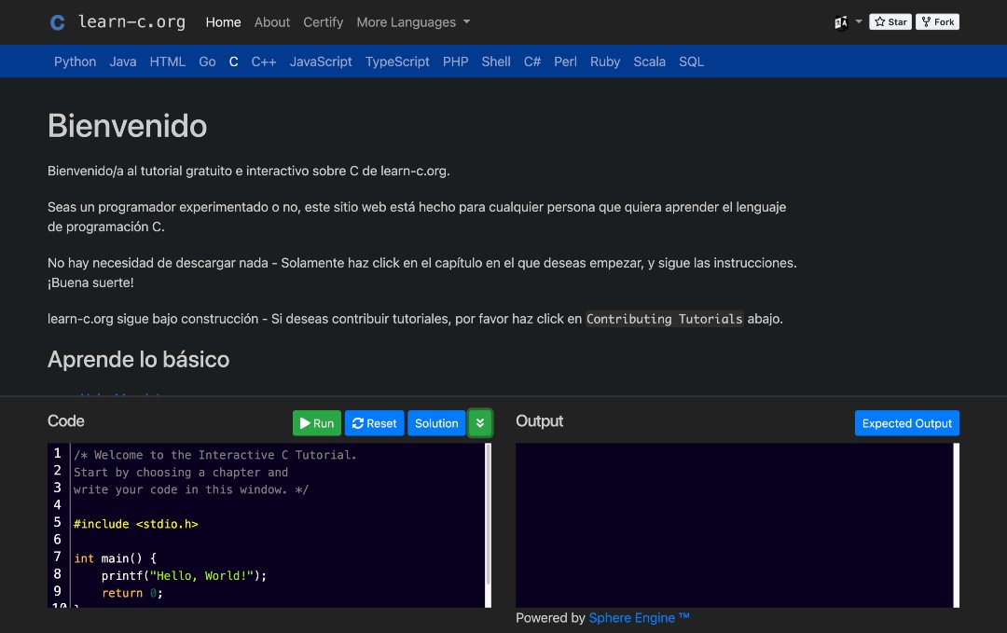
Task: Click the Solution button
Action: (x=435, y=422)
